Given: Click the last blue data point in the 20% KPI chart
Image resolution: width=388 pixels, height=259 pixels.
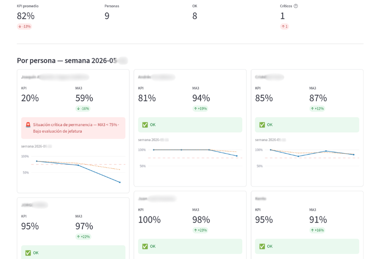Looking at the screenshot, I should click(x=120, y=183).
